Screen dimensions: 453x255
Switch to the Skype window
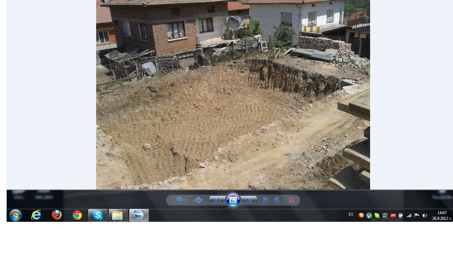point(98,215)
